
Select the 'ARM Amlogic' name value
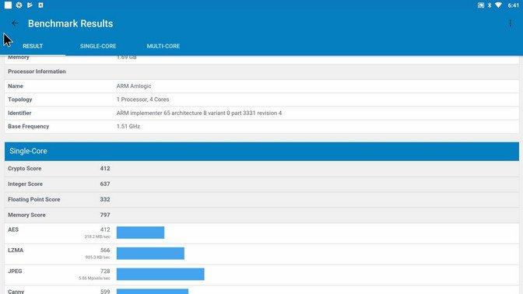134,86
